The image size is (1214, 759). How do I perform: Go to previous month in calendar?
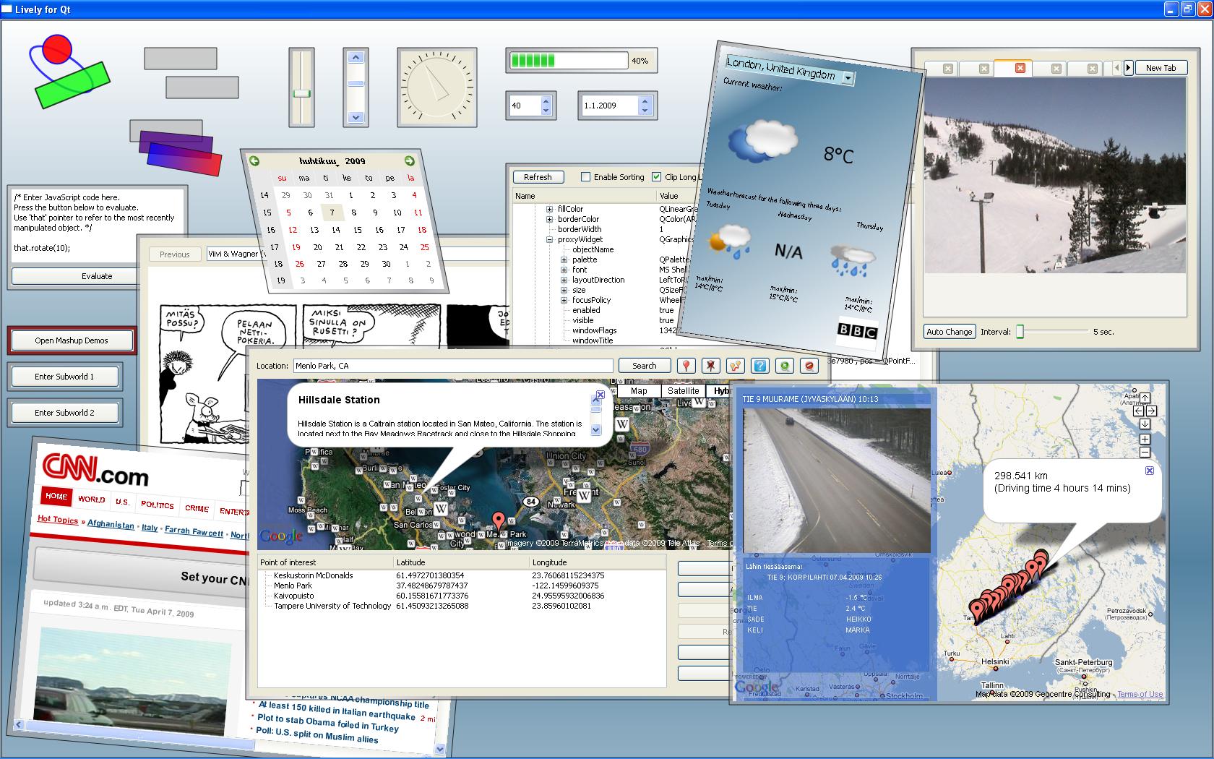tap(254, 160)
